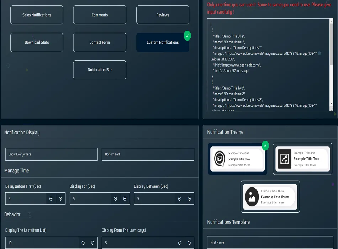Click the textarea resize handle corner
The width and height of the screenshot is (338, 249).
pyautogui.click(x=332, y=110)
